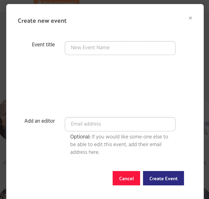Focus the Email address editor field
Image resolution: width=209 pixels, height=199 pixels.
(120, 124)
